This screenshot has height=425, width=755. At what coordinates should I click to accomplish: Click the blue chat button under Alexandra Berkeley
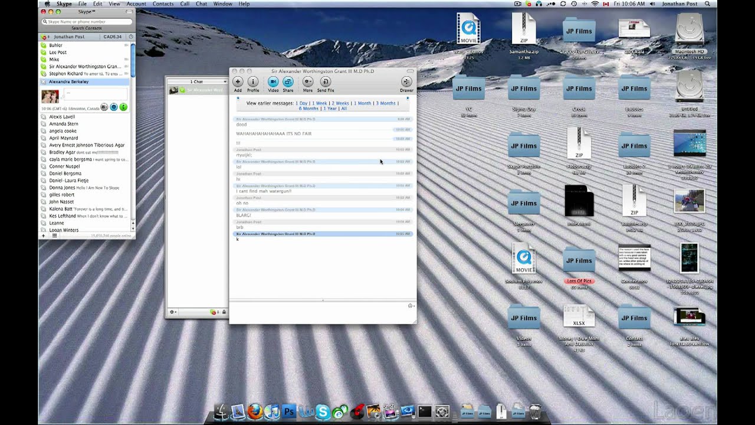click(114, 107)
